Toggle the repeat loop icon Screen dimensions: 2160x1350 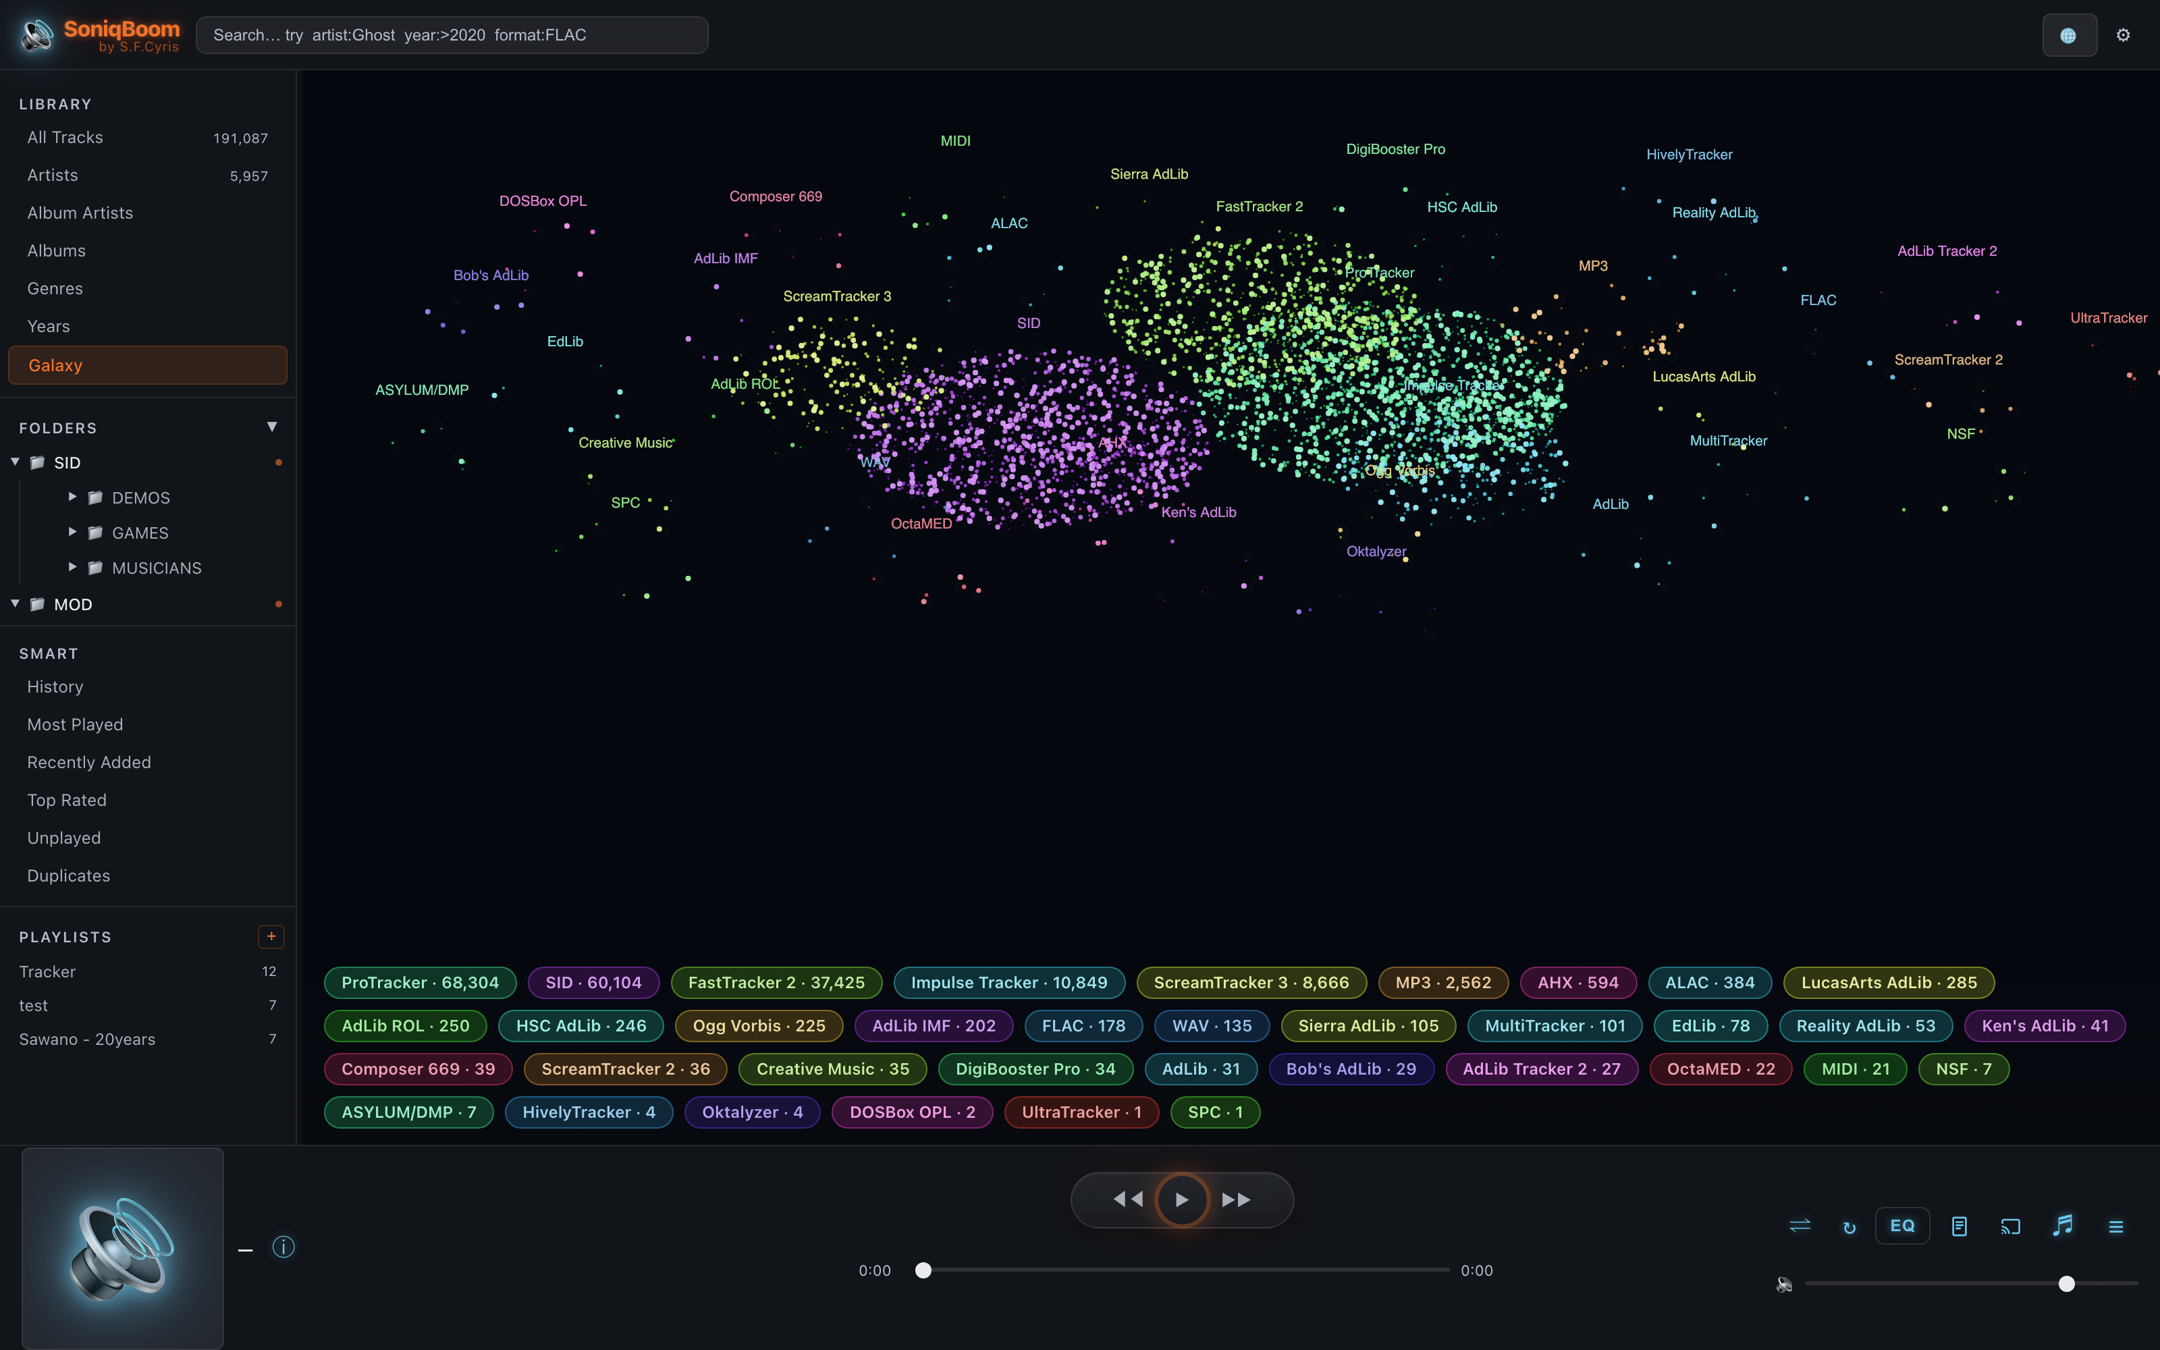tap(1850, 1226)
